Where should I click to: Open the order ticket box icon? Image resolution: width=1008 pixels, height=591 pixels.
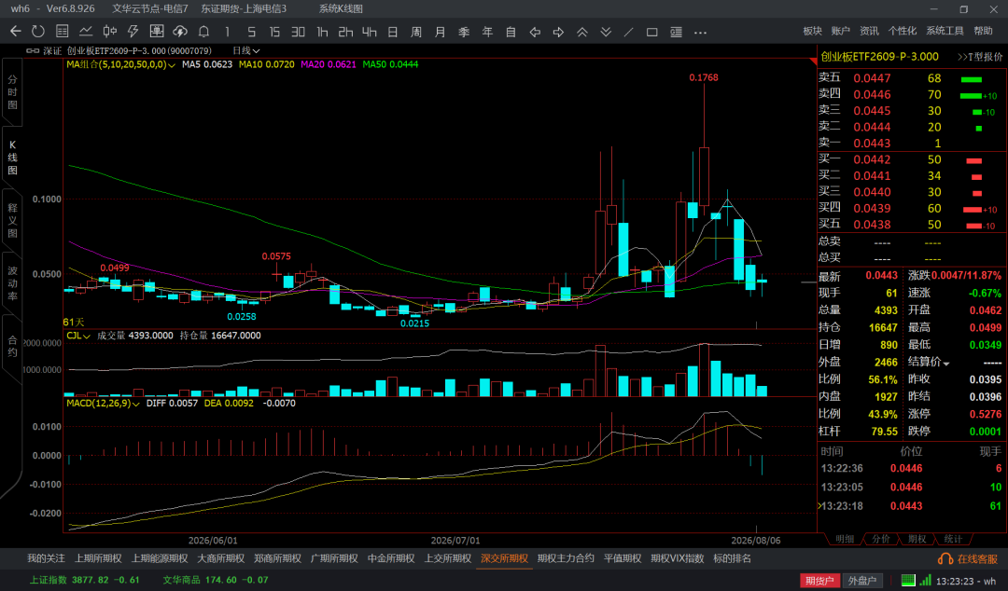point(156,32)
